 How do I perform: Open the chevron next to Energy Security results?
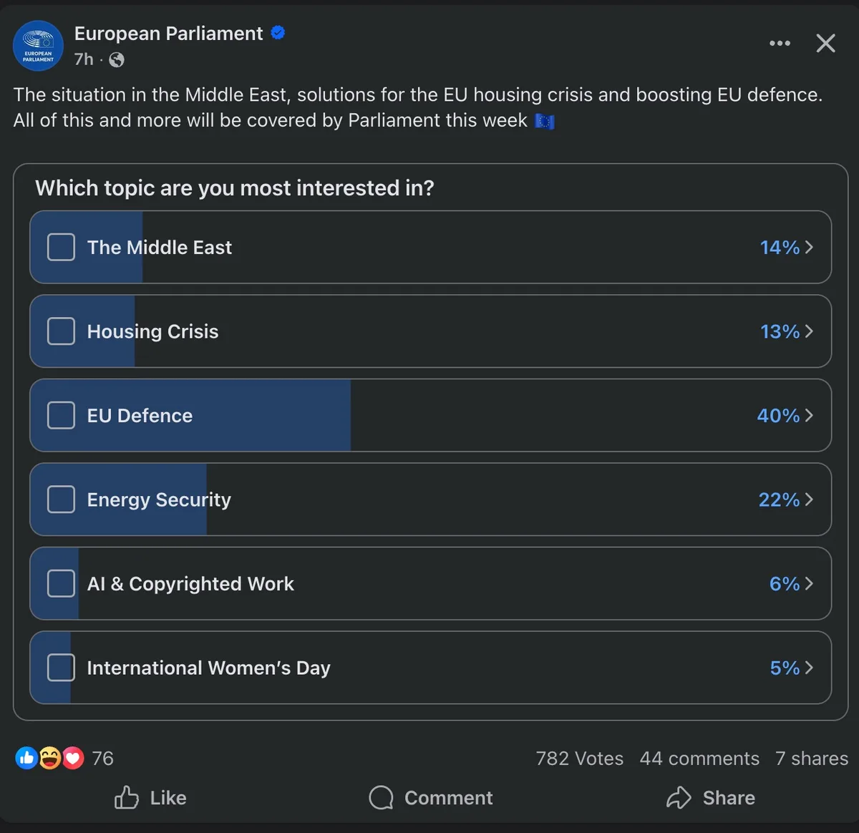pos(810,500)
